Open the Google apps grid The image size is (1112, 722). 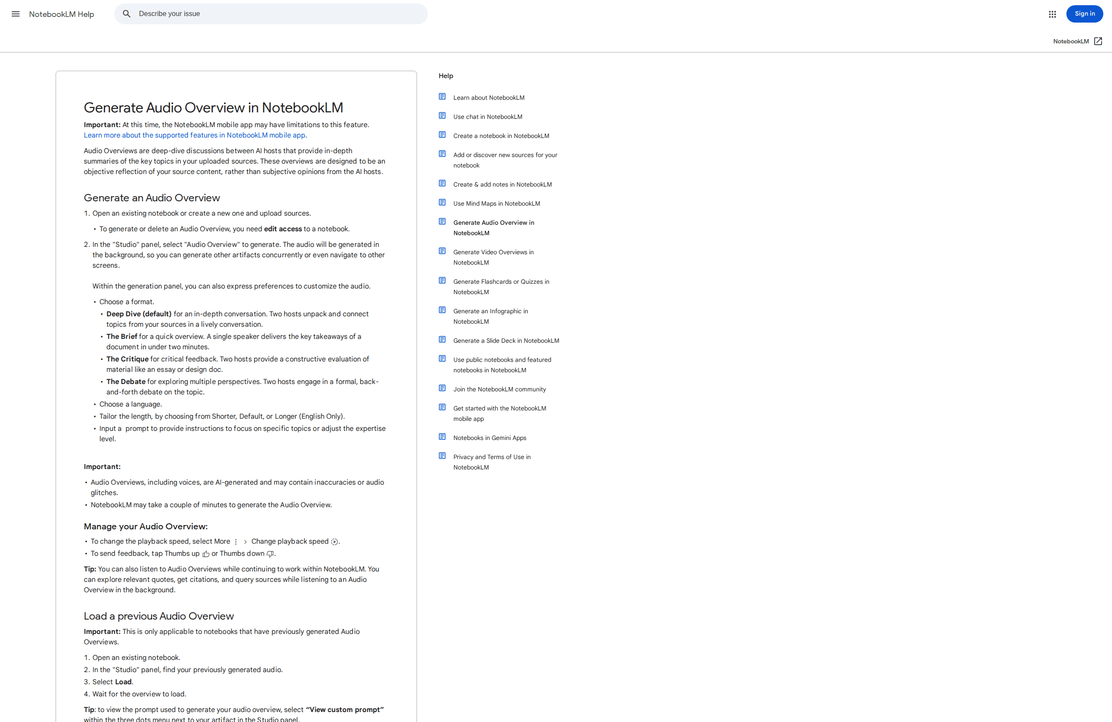tap(1052, 14)
